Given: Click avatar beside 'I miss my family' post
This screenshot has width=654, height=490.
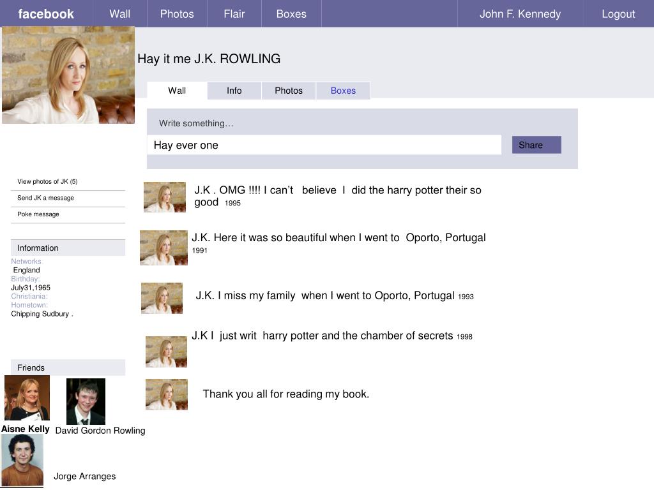Looking at the screenshot, I should (162, 299).
